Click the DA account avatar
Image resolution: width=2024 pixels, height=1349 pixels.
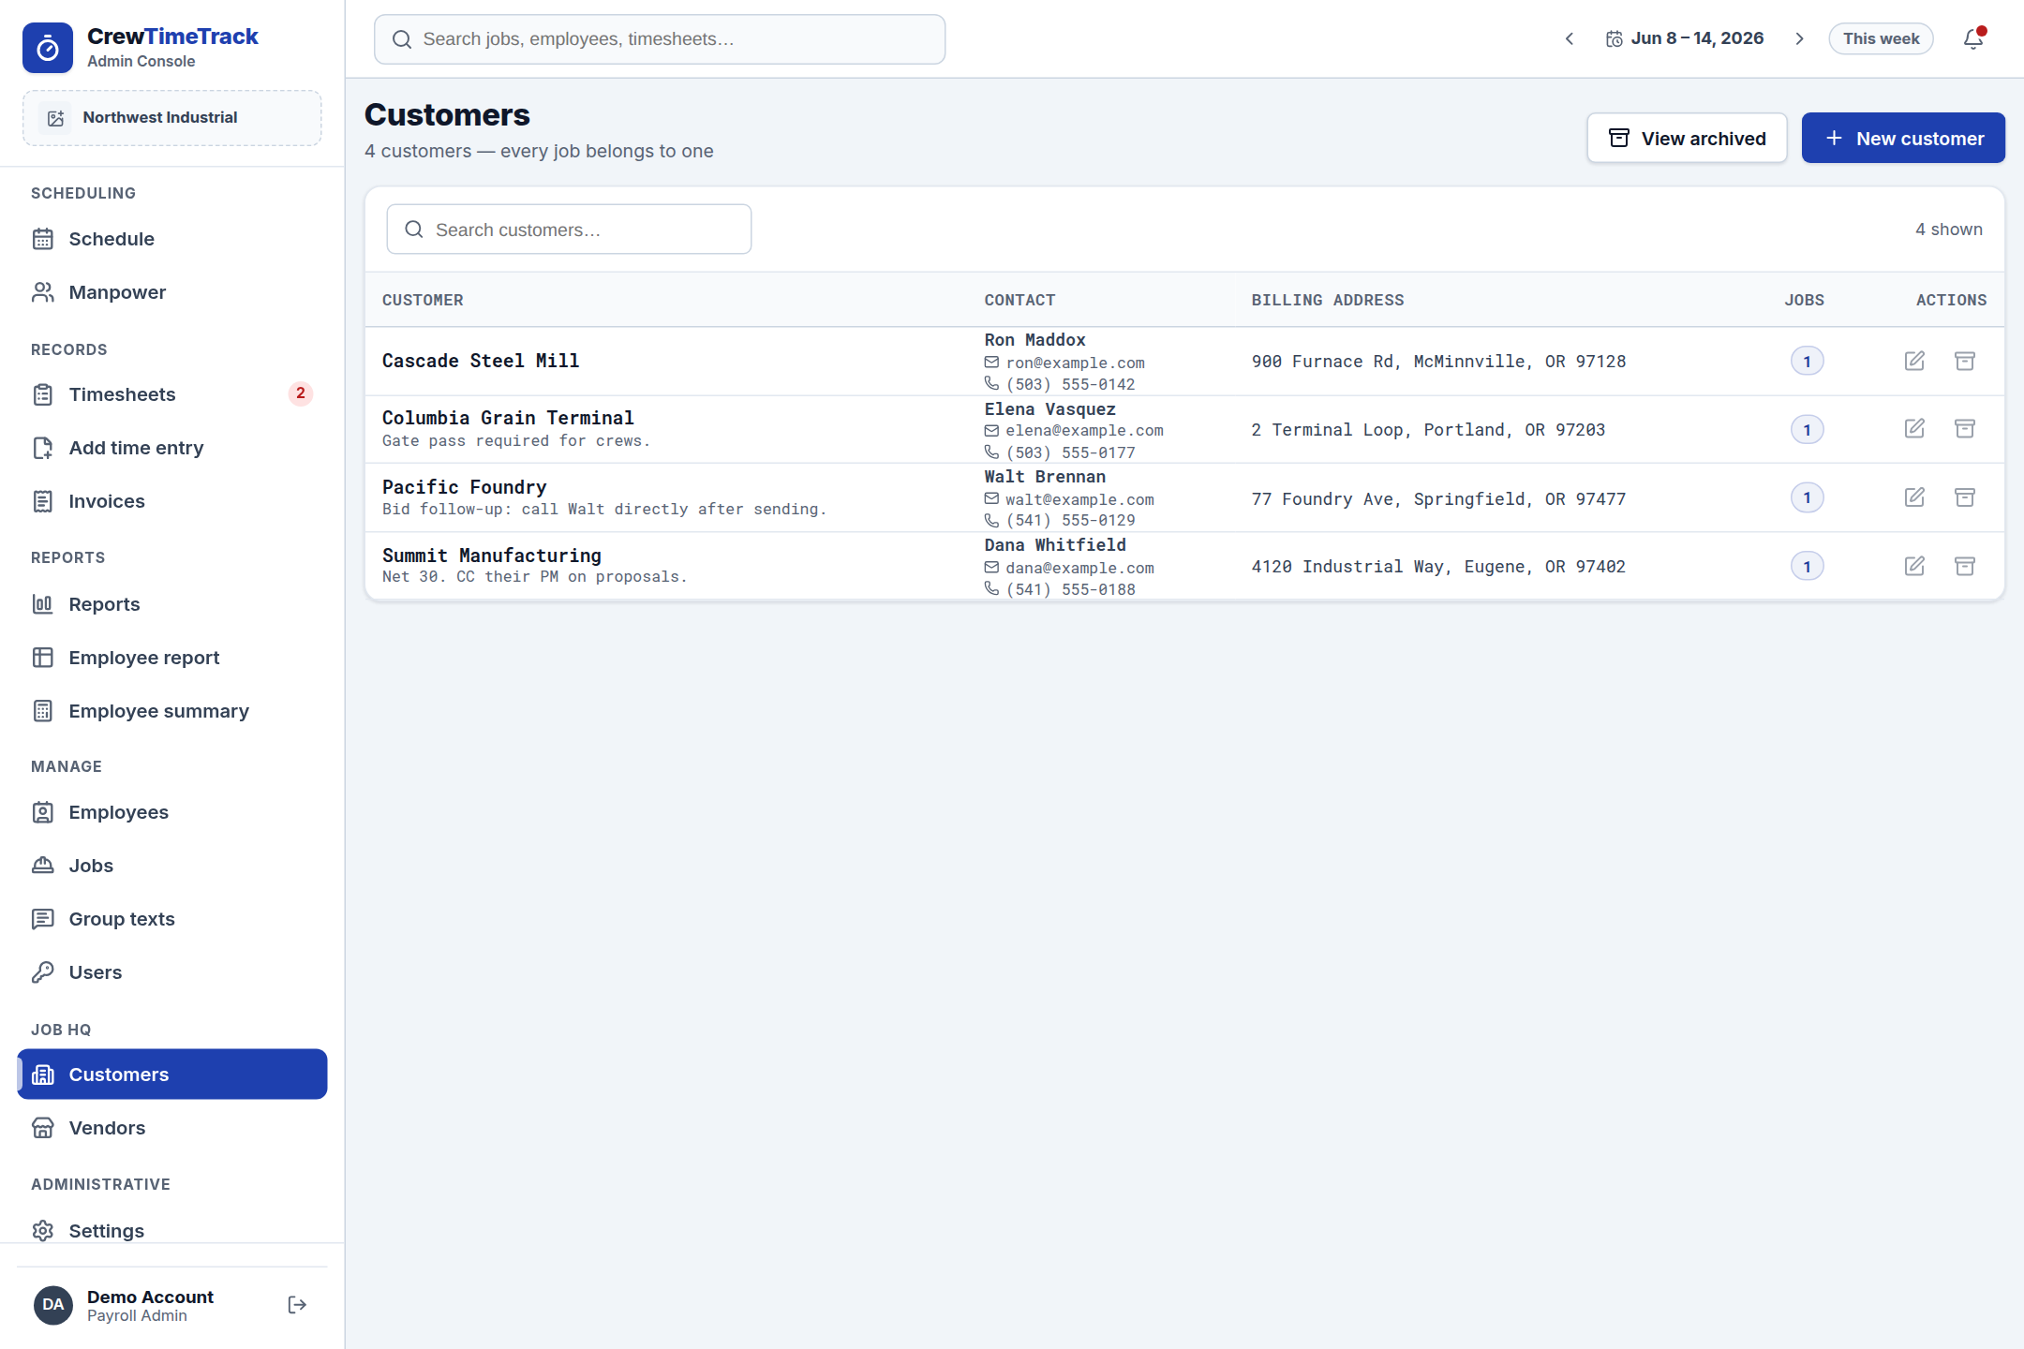53,1305
